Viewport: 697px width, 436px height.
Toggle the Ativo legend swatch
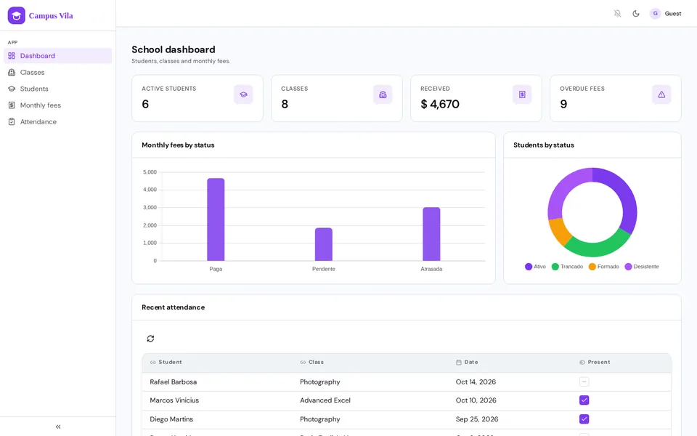[529, 267]
